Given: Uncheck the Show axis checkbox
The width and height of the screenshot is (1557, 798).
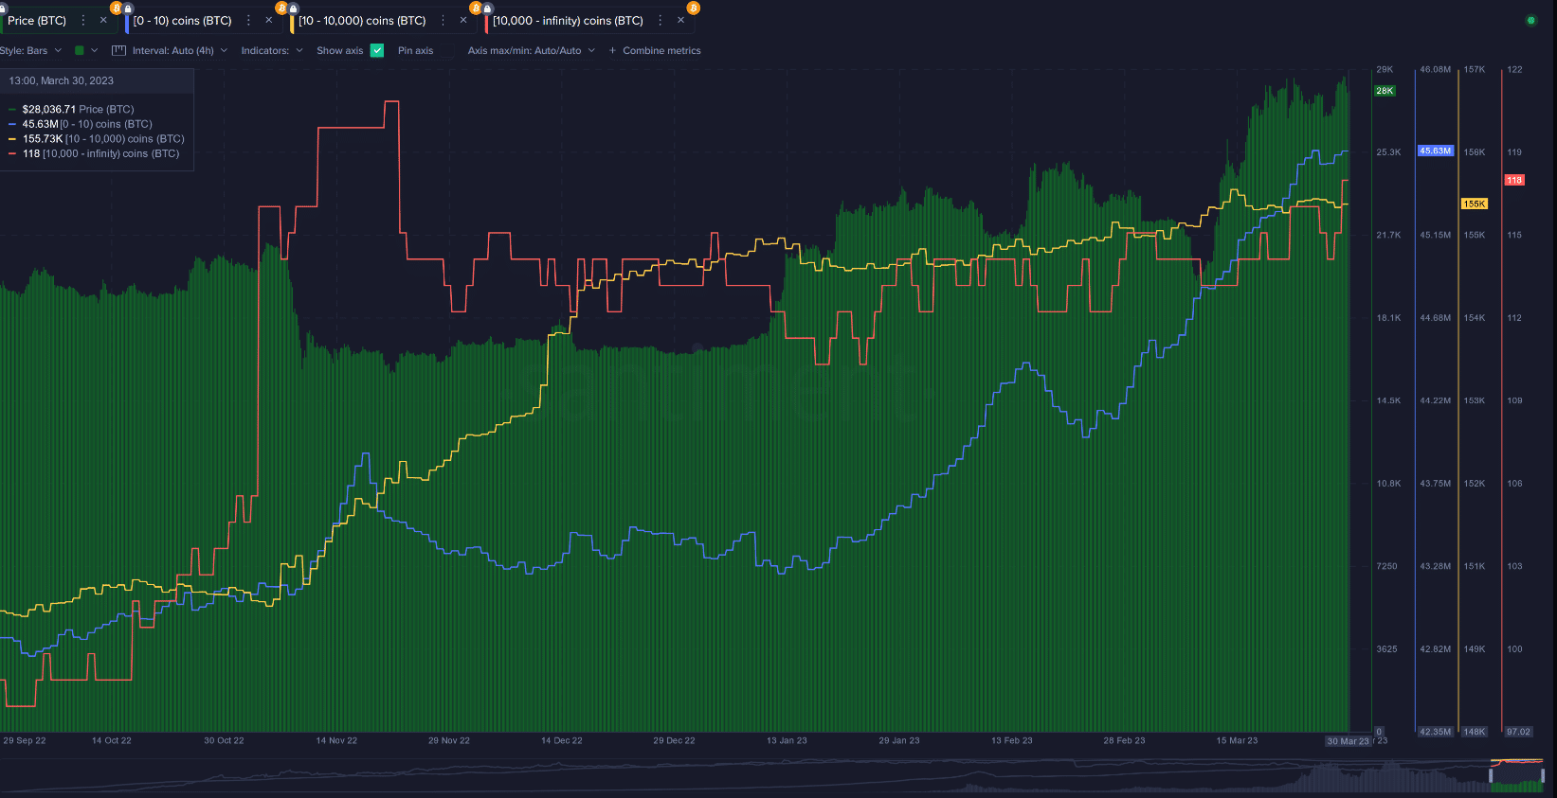Looking at the screenshot, I should (377, 50).
